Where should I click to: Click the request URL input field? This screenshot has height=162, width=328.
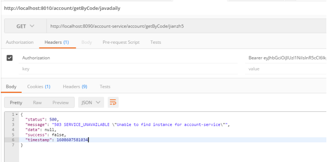point(187,26)
